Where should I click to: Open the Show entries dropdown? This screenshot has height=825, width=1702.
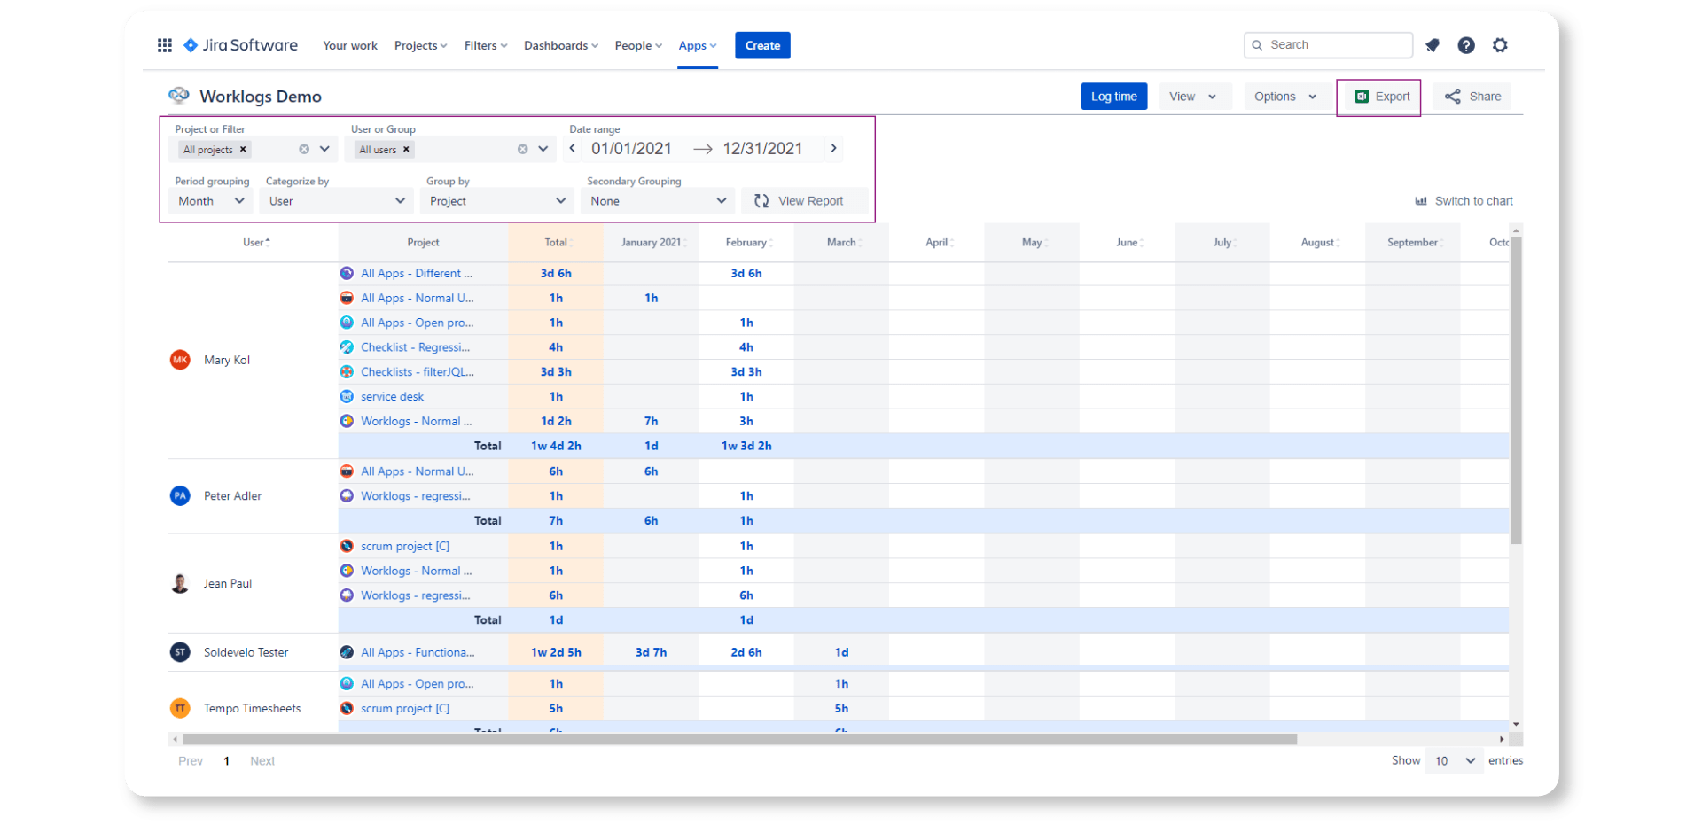pyautogui.click(x=1452, y=760)
